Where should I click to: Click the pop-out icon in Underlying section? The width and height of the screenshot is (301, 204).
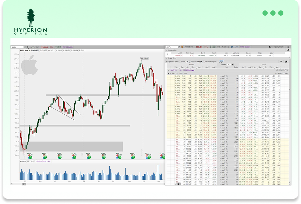[288, 51]
